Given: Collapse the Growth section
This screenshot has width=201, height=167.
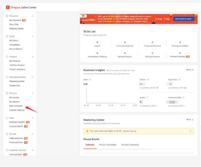Looking at the screenshot, I should [33, 134].
